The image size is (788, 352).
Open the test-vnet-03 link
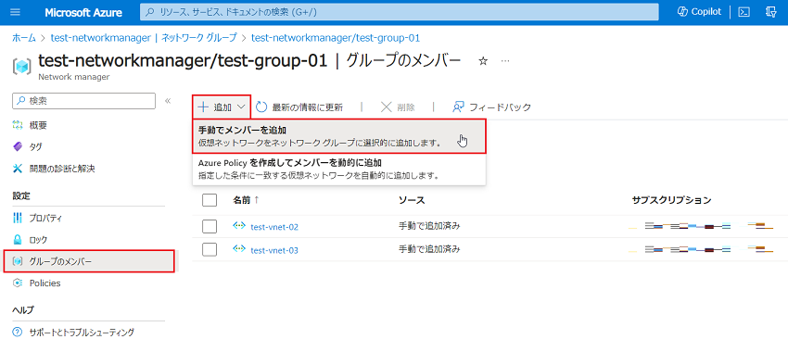tap(274, 249)
